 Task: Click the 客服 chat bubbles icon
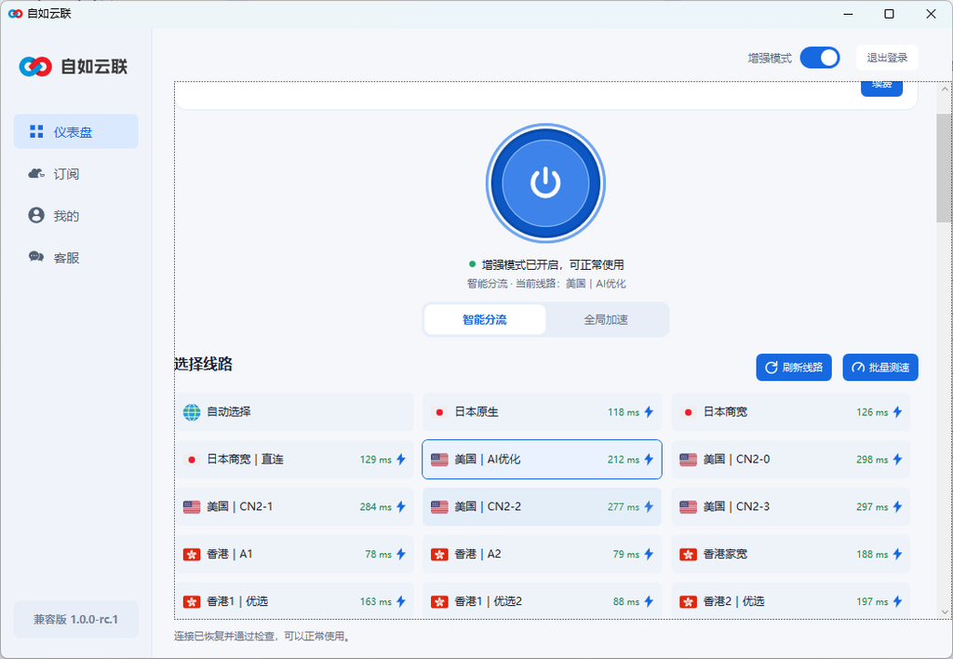point(36,257)
